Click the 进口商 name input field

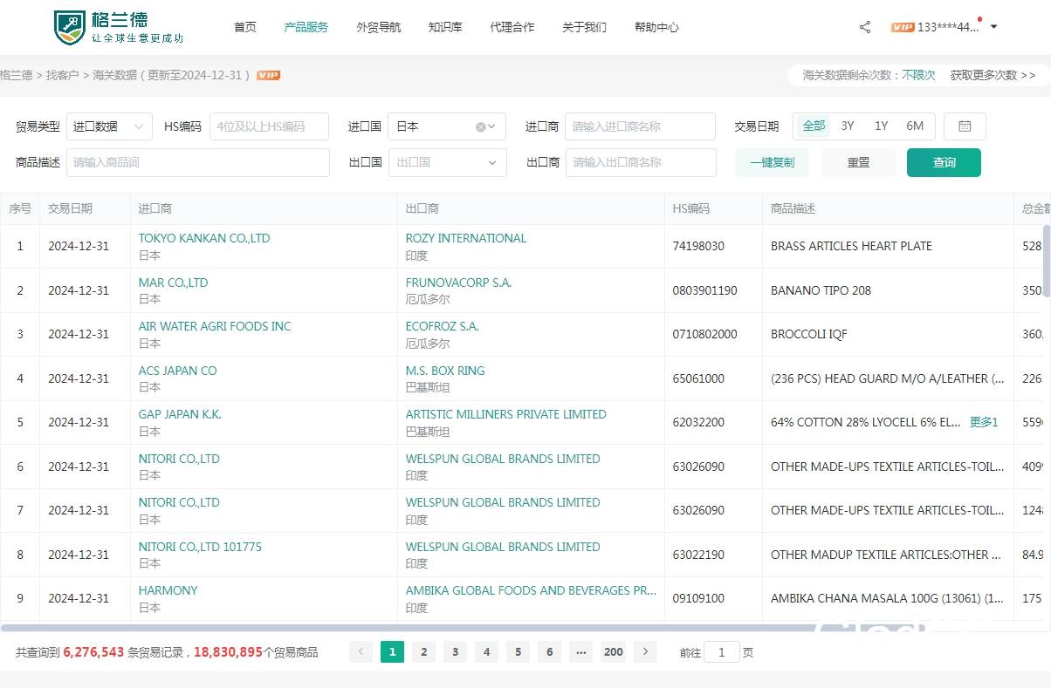coord(640,126)
